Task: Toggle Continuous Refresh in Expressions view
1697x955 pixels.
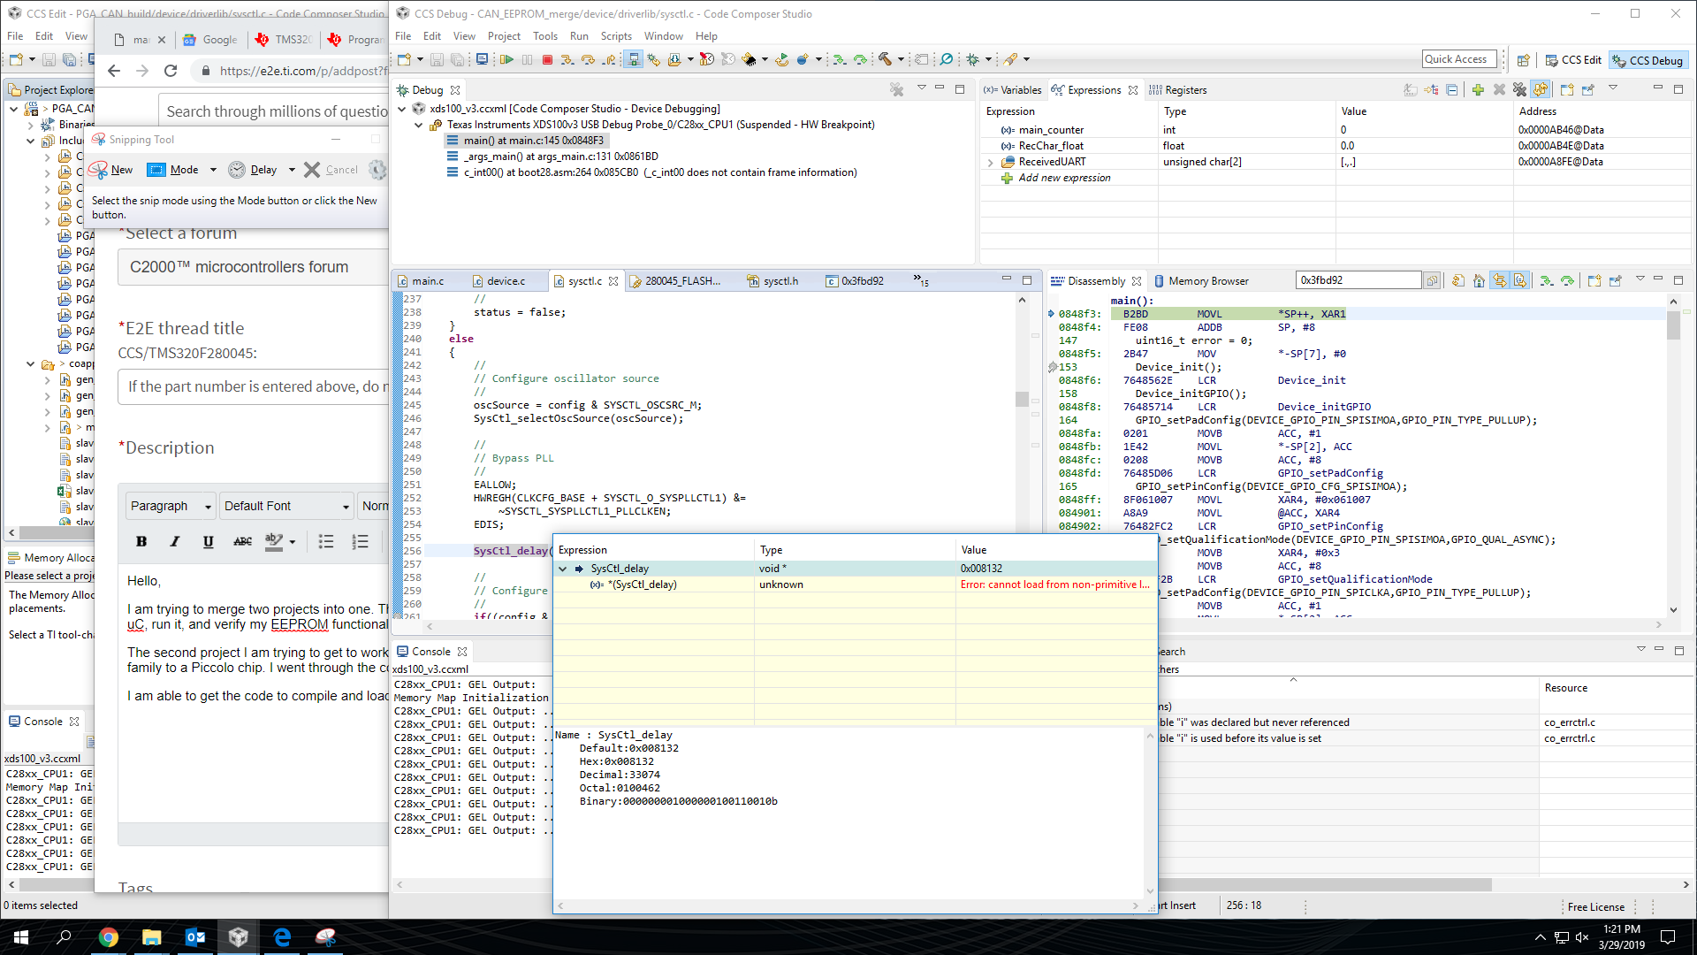Action: tap(1541, 90)
